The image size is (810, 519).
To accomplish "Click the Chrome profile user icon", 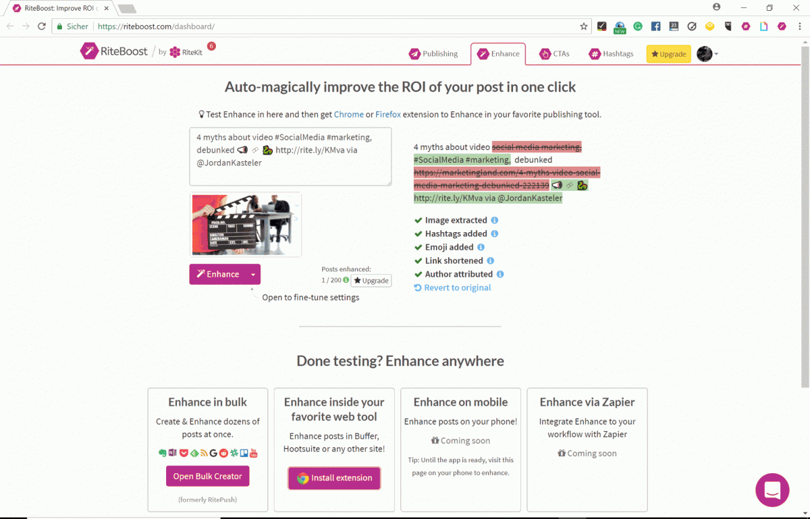I will [716, 7].
